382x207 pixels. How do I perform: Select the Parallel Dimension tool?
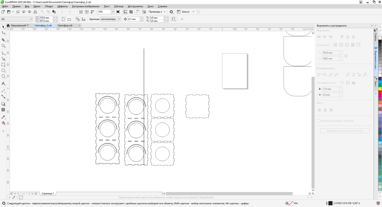[x=3, y=91]
